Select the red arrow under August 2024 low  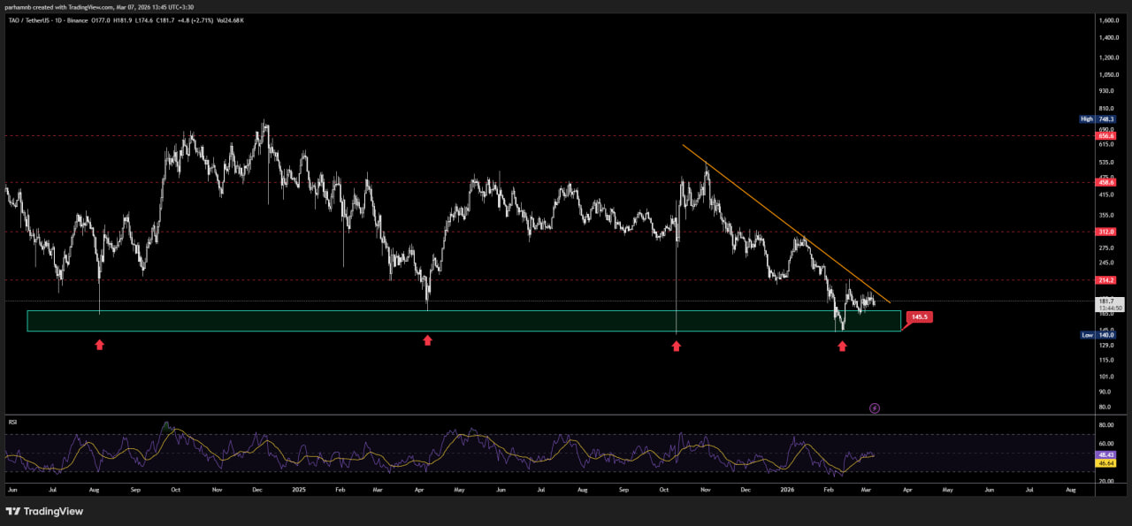pyautogui.click(x=100, y=345)
